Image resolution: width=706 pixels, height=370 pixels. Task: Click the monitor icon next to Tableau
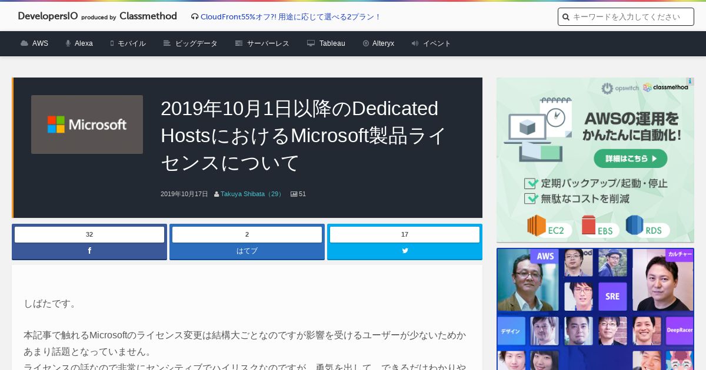(x=311, y=43)
